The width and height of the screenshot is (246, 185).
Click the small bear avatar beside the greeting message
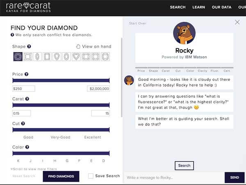click(129, 80)
